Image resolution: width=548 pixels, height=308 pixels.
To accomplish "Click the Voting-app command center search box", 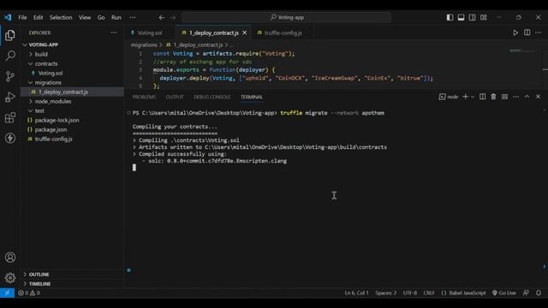I will click(x=287, y=17).
